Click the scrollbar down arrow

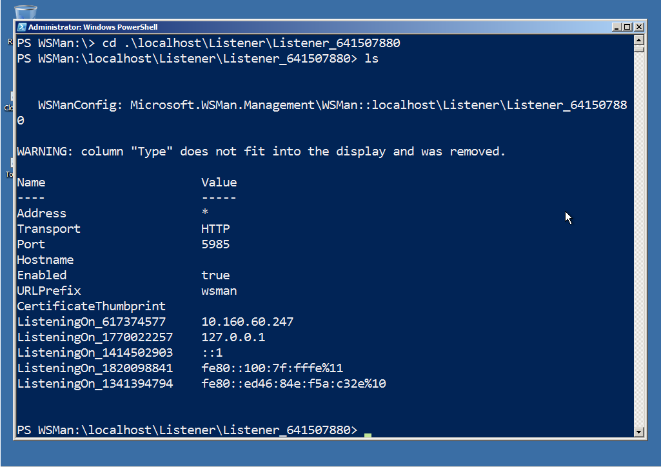coord(639,432)
